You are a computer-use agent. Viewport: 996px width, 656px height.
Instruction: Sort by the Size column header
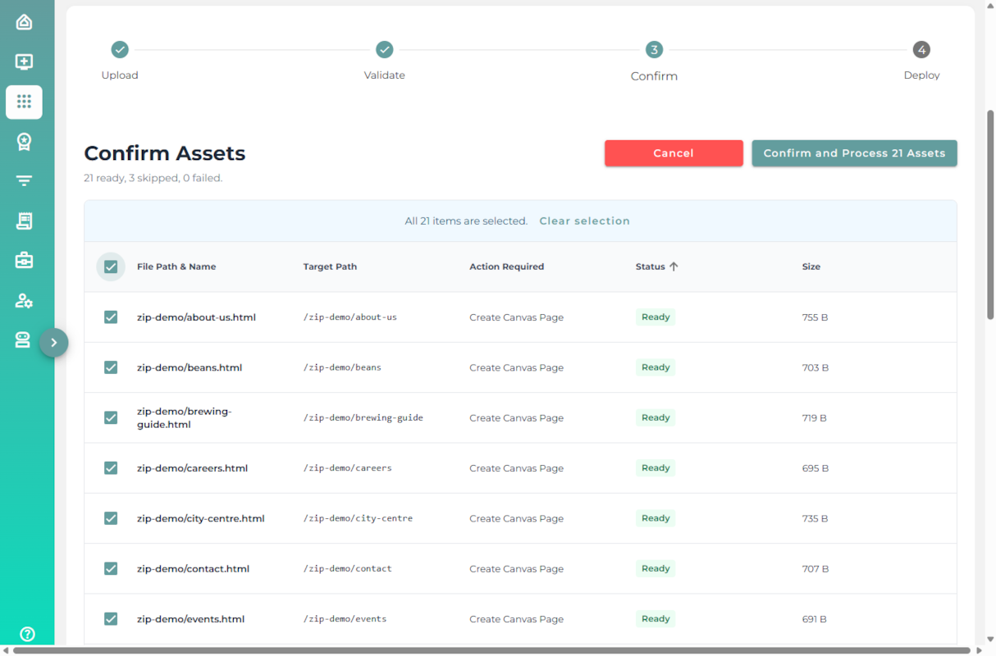pos(811,266)
